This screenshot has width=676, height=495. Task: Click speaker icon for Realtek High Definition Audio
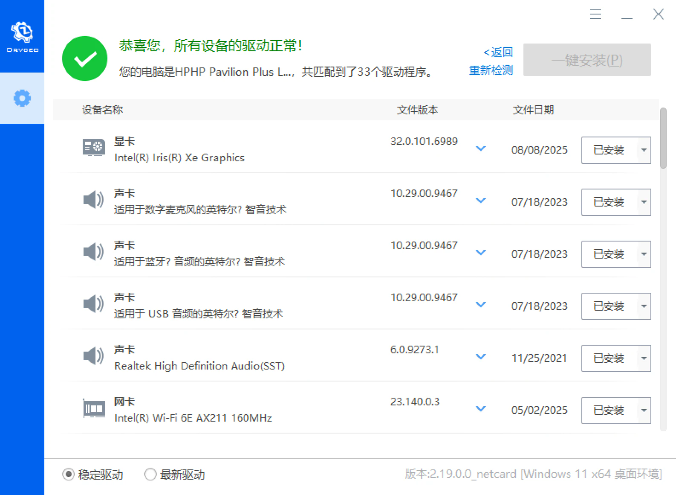pos(94,355)
